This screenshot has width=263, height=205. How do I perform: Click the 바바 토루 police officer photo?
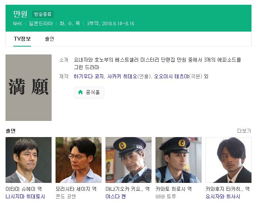coord(179,160)
